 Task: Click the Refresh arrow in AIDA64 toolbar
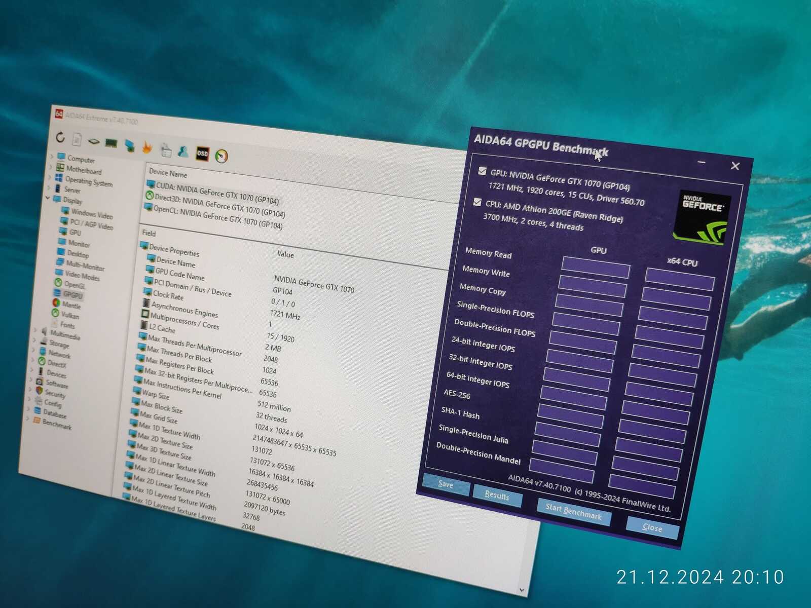pyautogui.click(x=60, y=137)
